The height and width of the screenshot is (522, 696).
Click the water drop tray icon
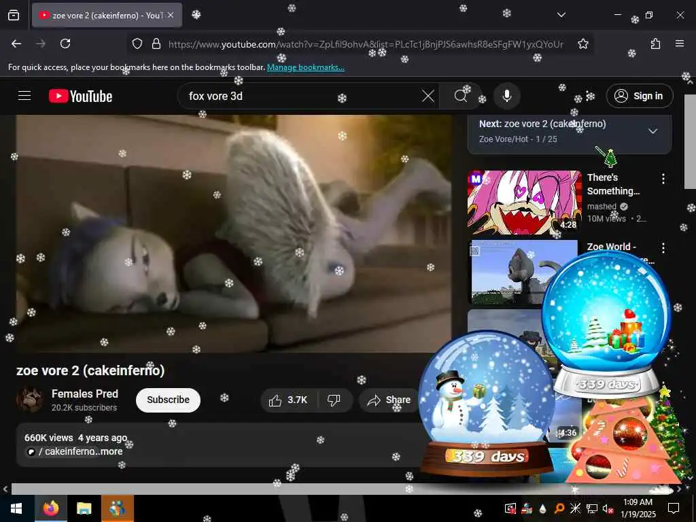click(x=543, y=508)
